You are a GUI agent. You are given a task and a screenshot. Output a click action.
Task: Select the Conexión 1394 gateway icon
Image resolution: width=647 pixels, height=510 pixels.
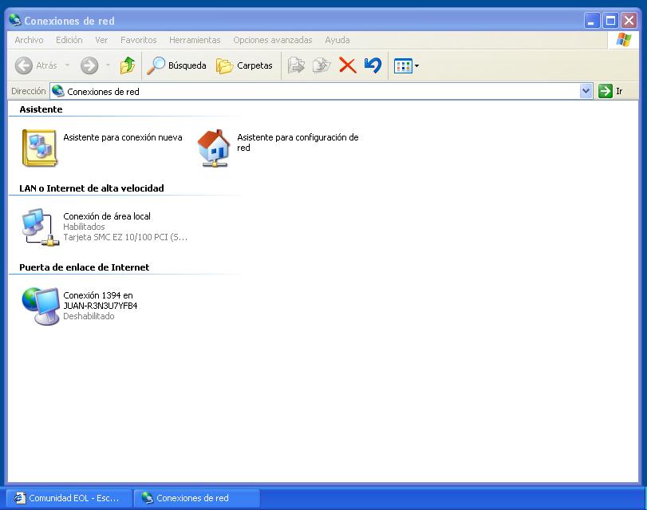tap(41, 306)
